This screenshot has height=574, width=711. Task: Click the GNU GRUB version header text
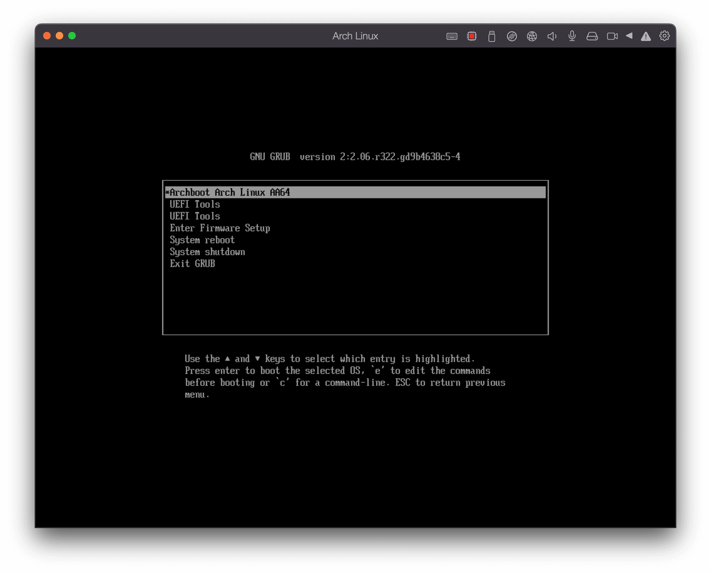(x=355, y=157)
